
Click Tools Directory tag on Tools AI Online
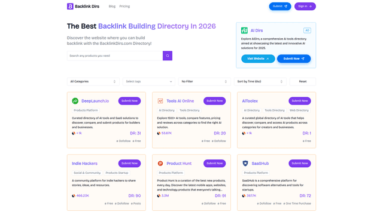click(189, 110)
